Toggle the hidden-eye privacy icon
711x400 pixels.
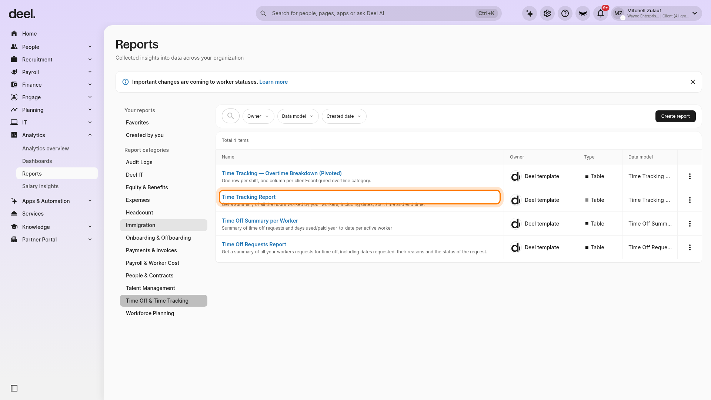pos(583,13)
